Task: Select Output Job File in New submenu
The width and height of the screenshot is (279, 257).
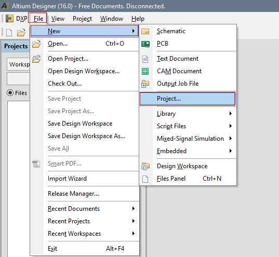Action: click(x=188, y=84)
